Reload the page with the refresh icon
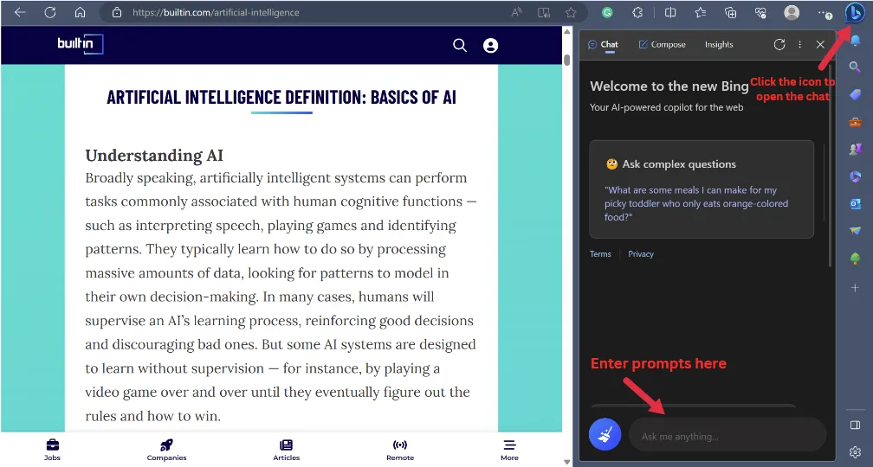 coord(50,12)
